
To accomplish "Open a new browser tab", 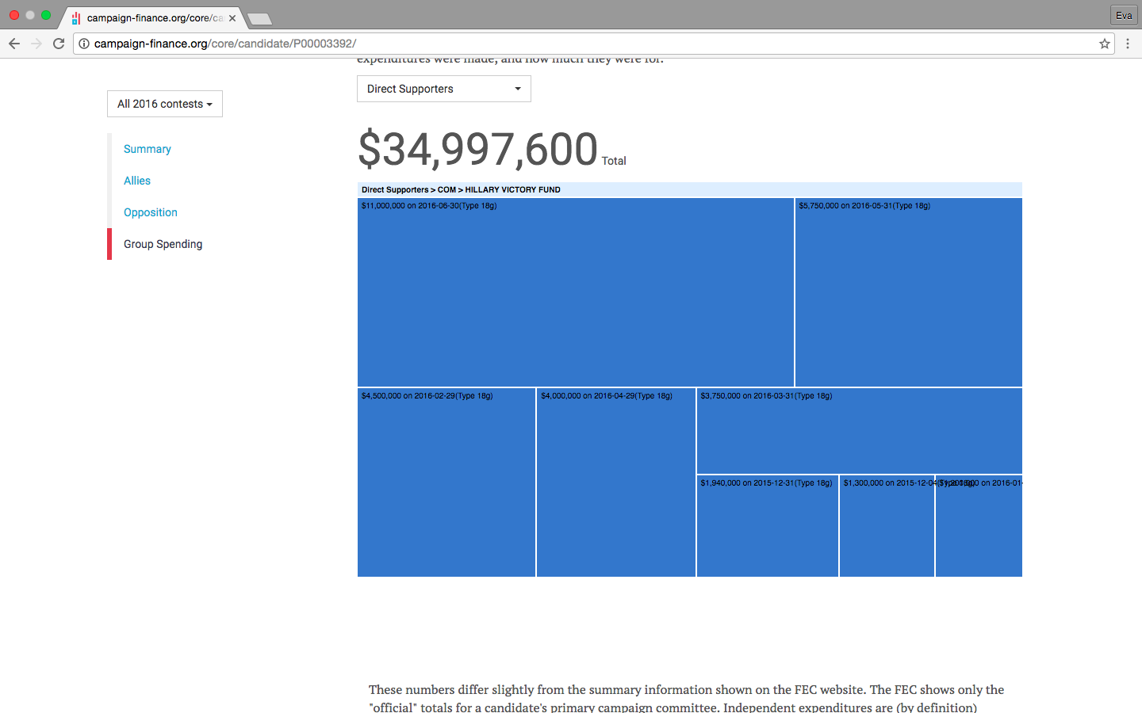I will 259,18.
